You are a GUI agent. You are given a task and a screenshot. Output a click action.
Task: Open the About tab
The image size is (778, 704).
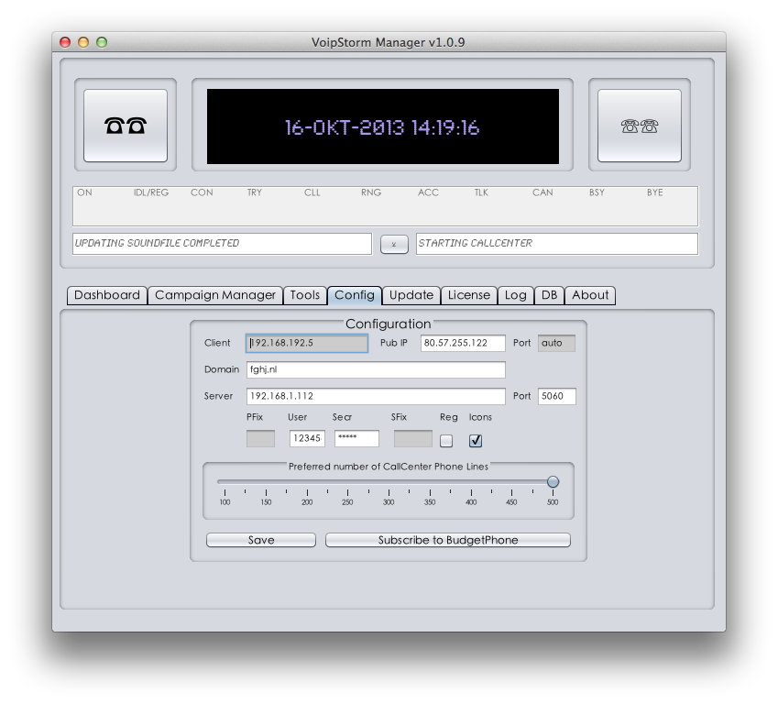[590, 295]
